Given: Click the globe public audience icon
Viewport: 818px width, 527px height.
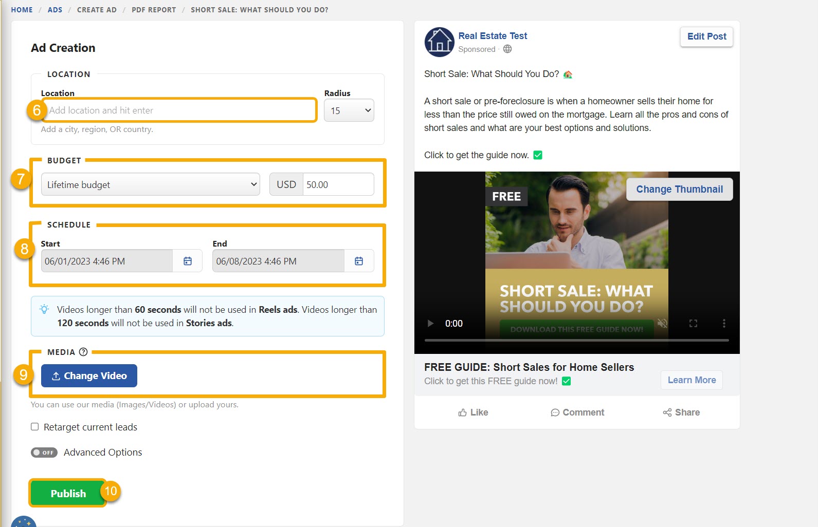Looking at the screenshot, I should point(507,49).
